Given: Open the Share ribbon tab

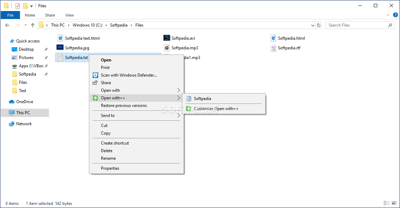Looking at the screenshot, I should [x=50, y=15].
